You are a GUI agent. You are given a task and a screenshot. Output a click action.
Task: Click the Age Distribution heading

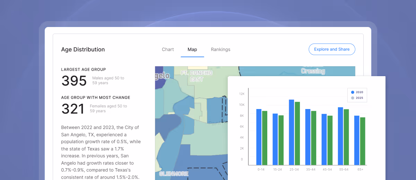coord(83,49)
